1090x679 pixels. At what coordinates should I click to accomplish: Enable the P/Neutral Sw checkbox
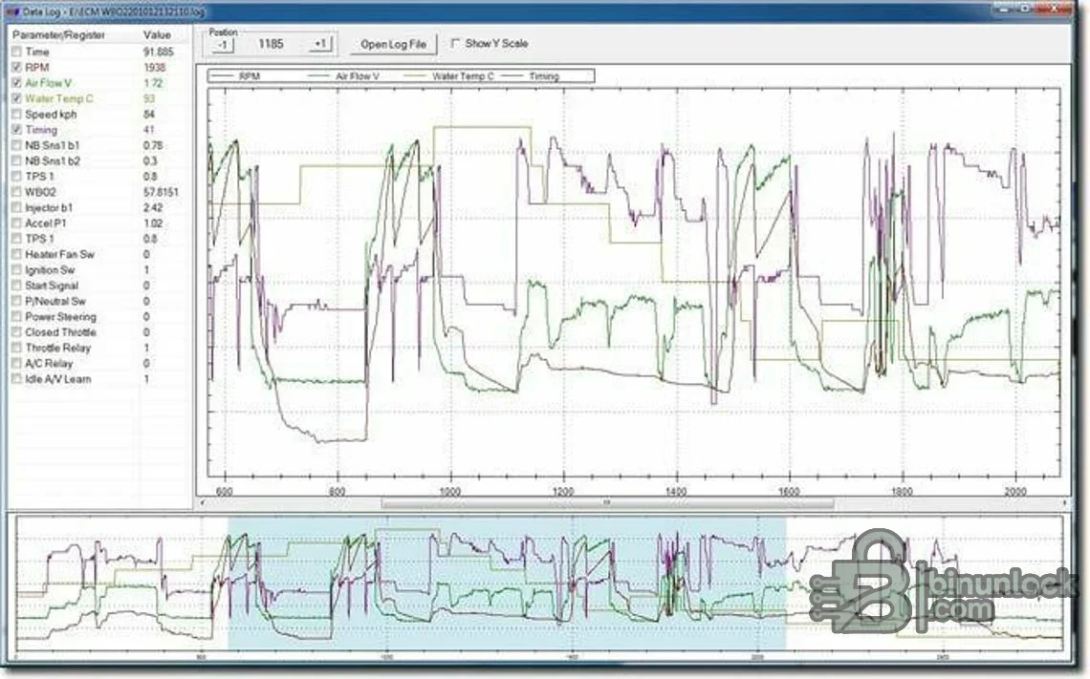16,302
